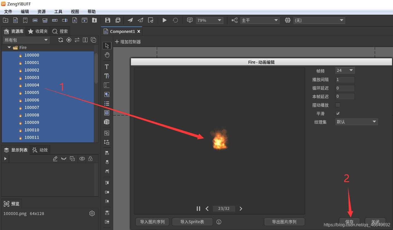Viewport: 393px width, 230px height.
Task: Click 增加控制器 add controller link
Action: (x=128, y=42)
